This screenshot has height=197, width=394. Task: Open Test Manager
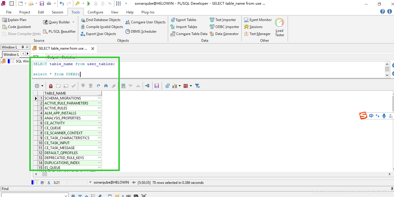coord(257,34)
